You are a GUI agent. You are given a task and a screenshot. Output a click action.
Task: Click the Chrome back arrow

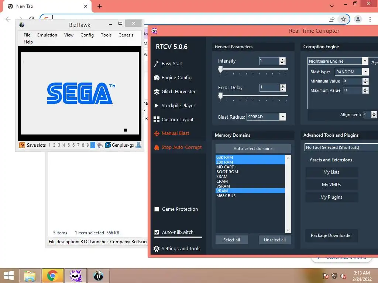click(x=8, y=19)
